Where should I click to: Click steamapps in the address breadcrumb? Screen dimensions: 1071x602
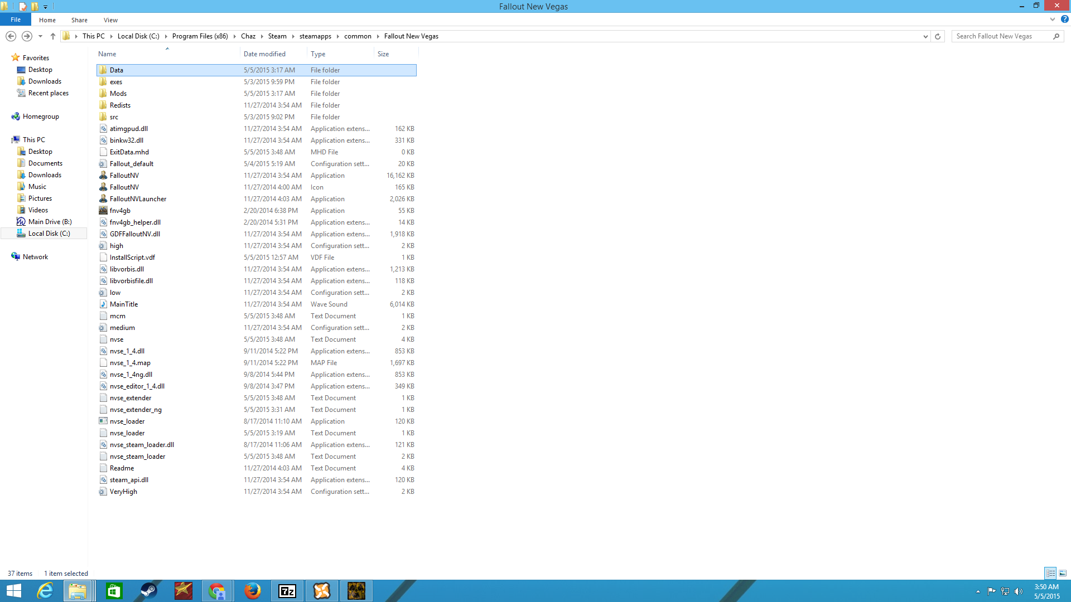point(315,36)
